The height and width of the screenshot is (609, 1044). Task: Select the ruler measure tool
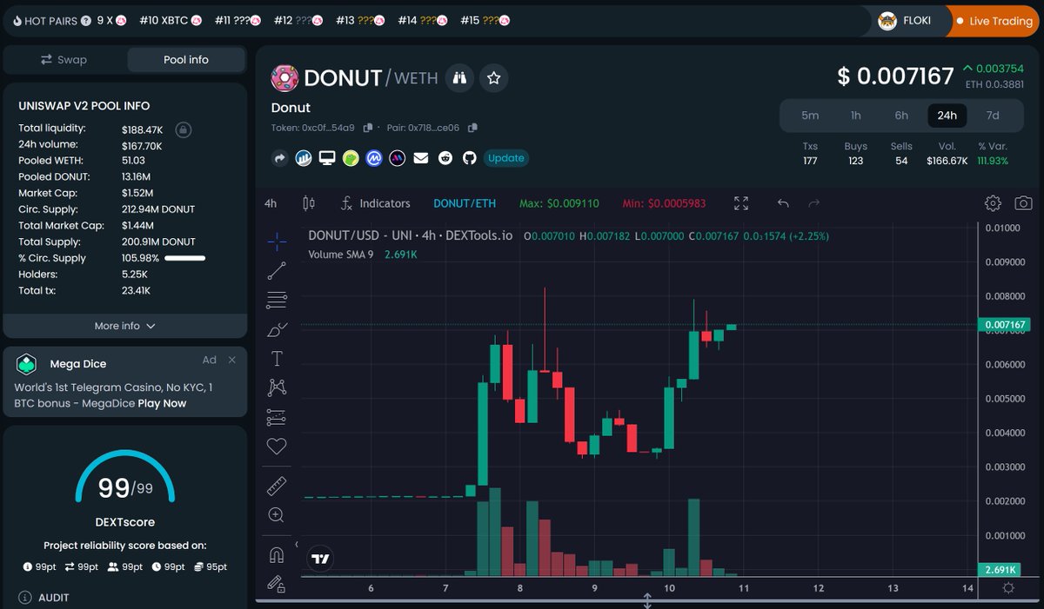[277, 486]
